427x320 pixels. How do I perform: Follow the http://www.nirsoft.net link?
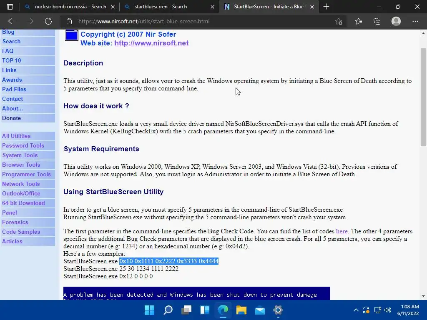pos(151,43)
